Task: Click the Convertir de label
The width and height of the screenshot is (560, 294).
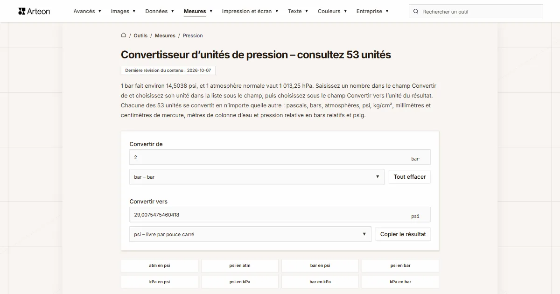Action: [x=146, y=144]
